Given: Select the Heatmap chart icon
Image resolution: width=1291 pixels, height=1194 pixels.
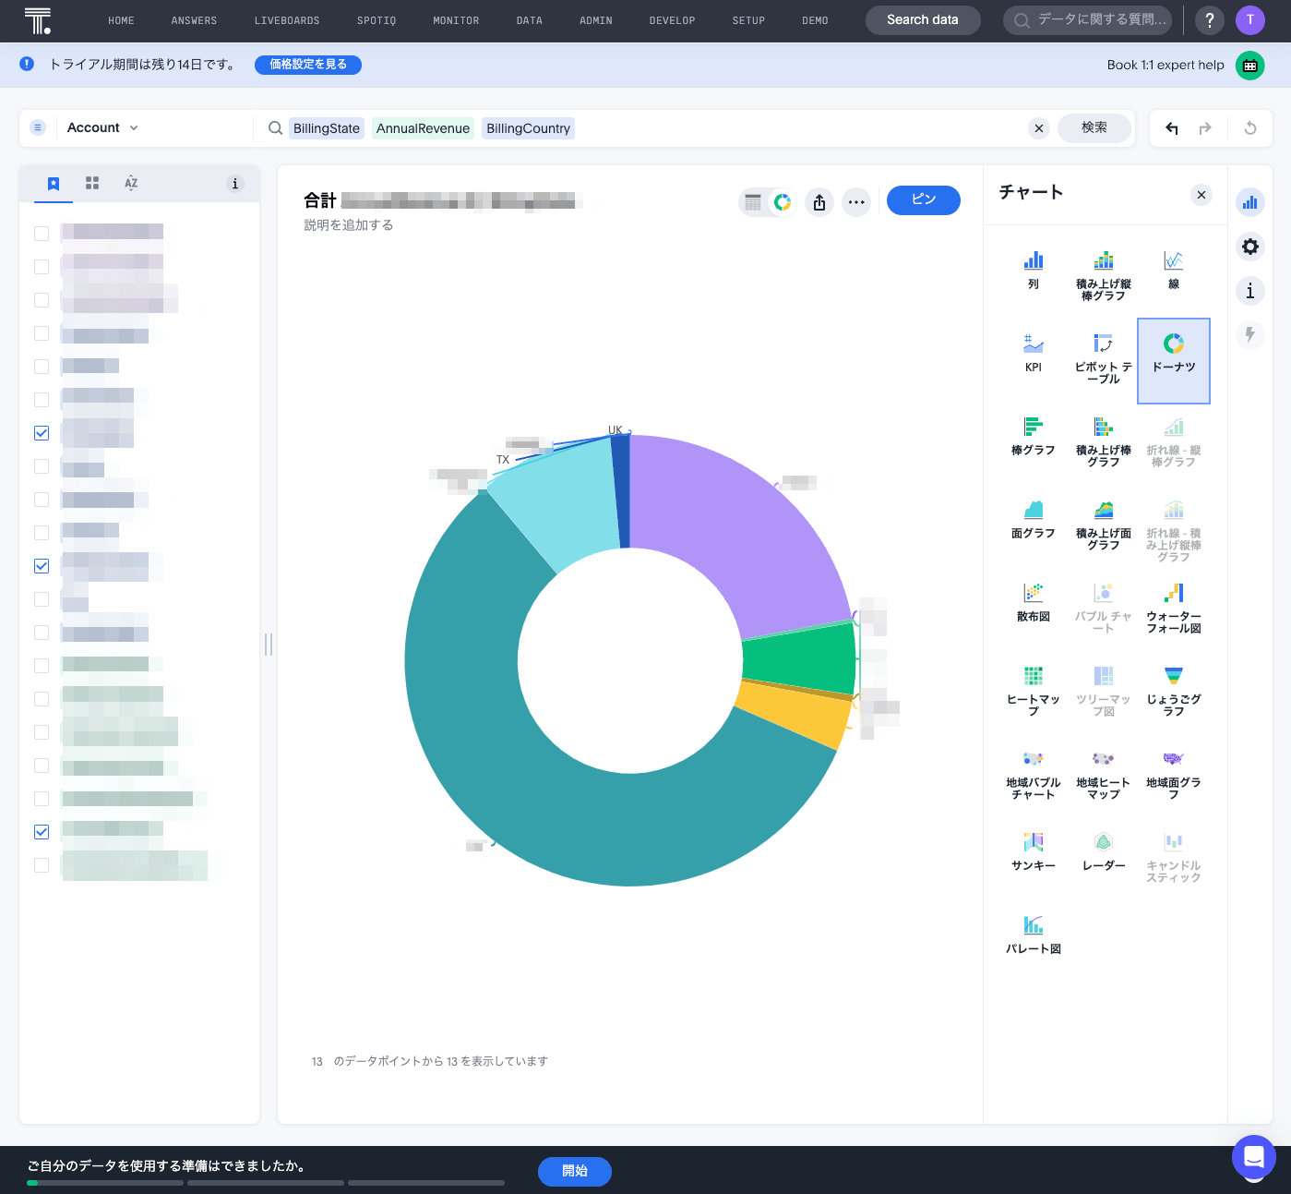Looking at the screenshot, I should coord(1033,676).
